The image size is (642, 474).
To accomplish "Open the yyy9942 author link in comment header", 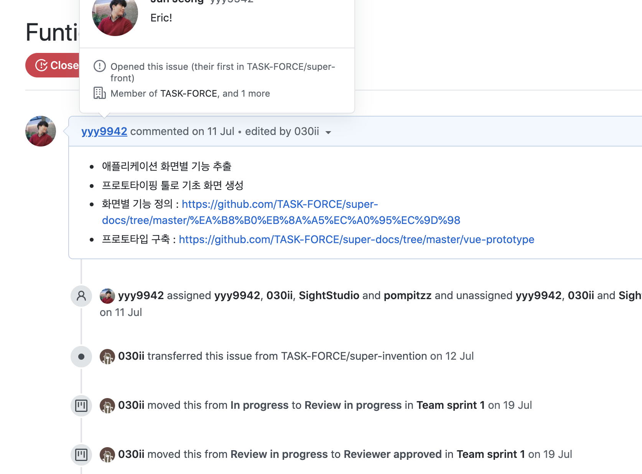I will click(104, 131).
